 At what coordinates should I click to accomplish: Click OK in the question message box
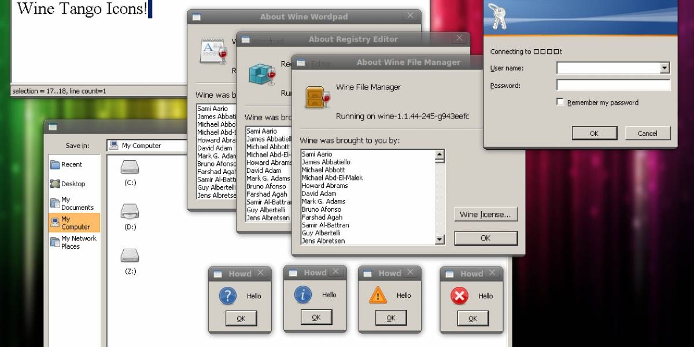point(241,318)
